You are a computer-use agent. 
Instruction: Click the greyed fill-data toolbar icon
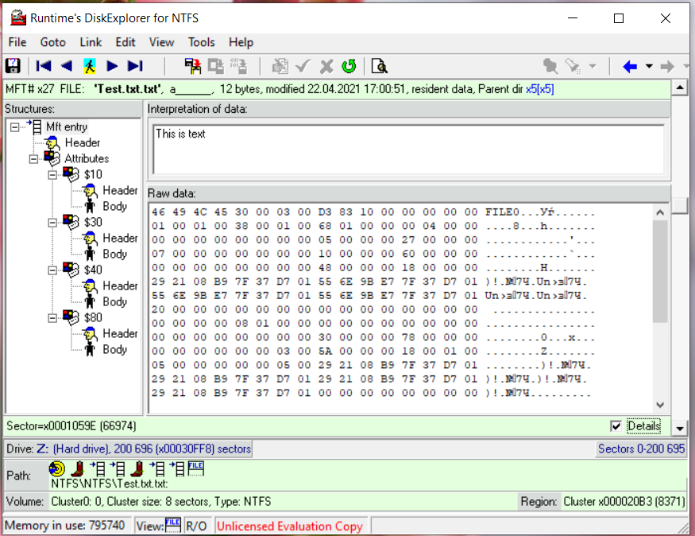click(238, 66)
